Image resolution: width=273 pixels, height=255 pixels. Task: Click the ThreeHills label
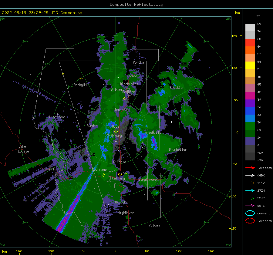pyautogui.click(x=152, y=133)
